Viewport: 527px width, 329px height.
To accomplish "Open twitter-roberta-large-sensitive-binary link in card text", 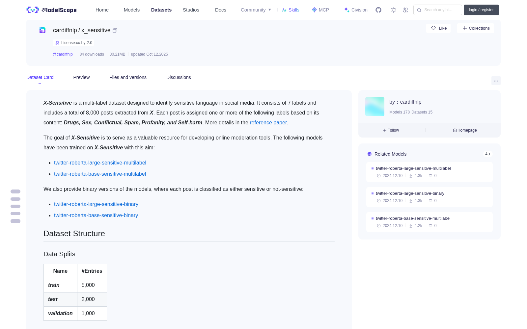I will [96, 204].
